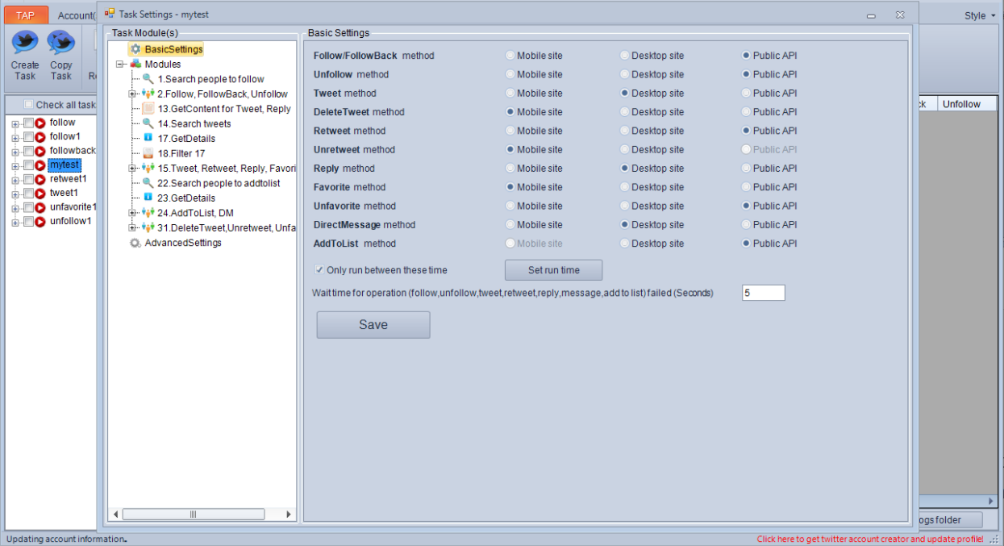Select Public API for Reply method
The image size is (1004, 546).
pyautogui.click(x=747, y=169)
